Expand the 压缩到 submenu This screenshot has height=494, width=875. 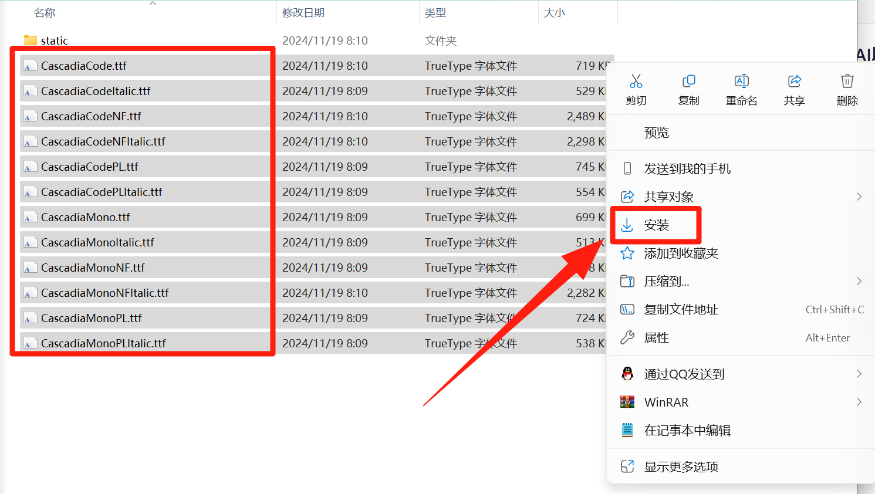click(859, 281)
